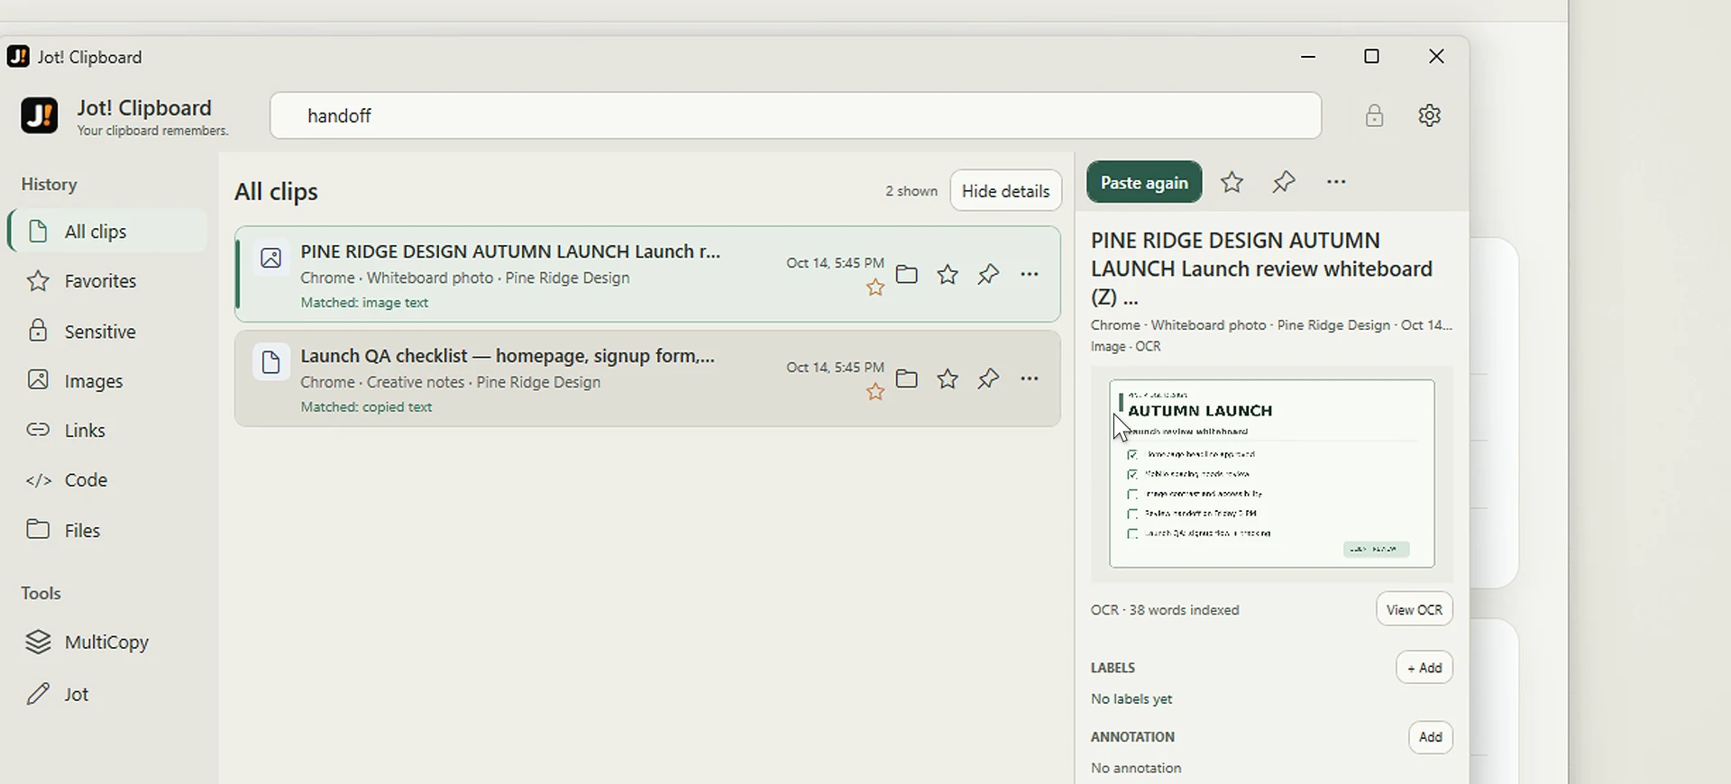Favorite the clip using the details panel star
This screenshot has height=784, width=1731.
(x=1232, y=182)
